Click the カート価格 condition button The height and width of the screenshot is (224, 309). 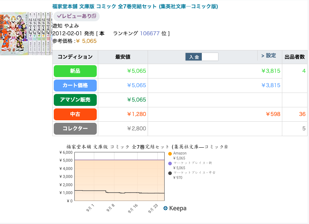(x=75, y=85)
